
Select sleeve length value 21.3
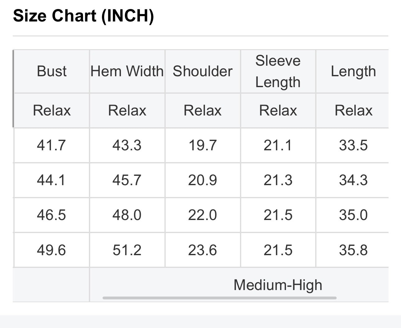pyautogui.click(x=278, y=180)
